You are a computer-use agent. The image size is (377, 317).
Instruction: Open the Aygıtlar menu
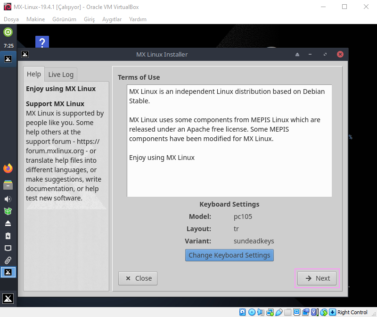[112, 19]
